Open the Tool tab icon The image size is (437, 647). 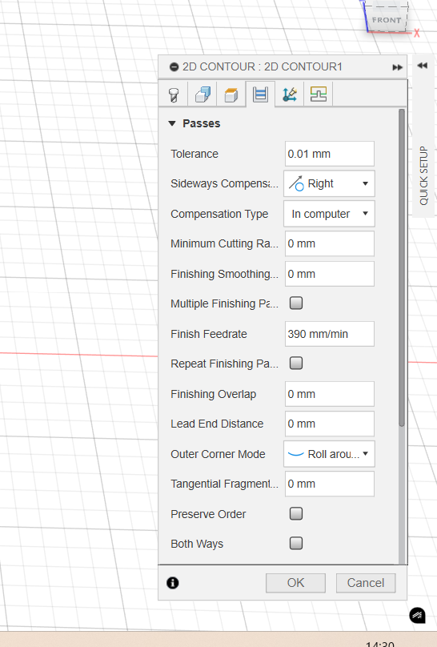coord(174,94)
